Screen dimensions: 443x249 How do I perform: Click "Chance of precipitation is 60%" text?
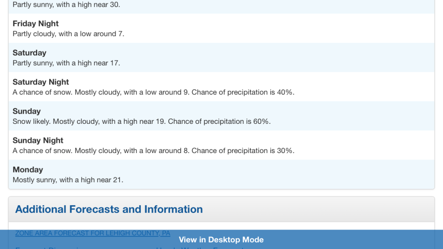[219, 122]
